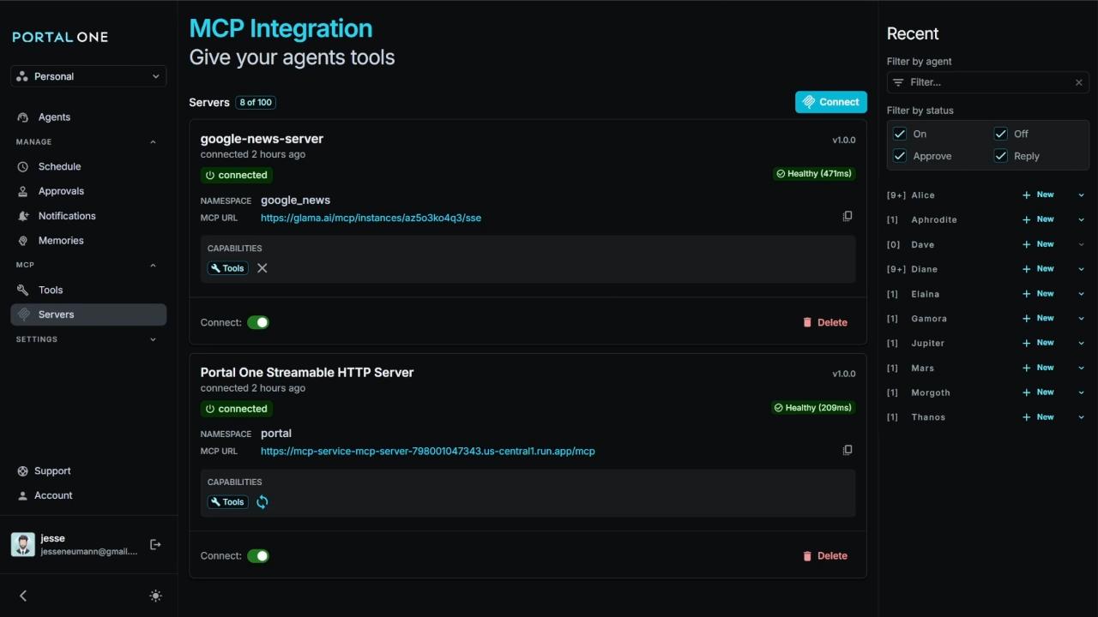The image size is (1098, 617).
Task: Uncheck the Off status filter checkbox
Action: 1000,134
